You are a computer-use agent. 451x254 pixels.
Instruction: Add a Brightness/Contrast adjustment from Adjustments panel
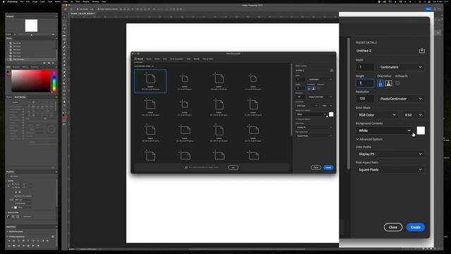[x=9, y=241]
